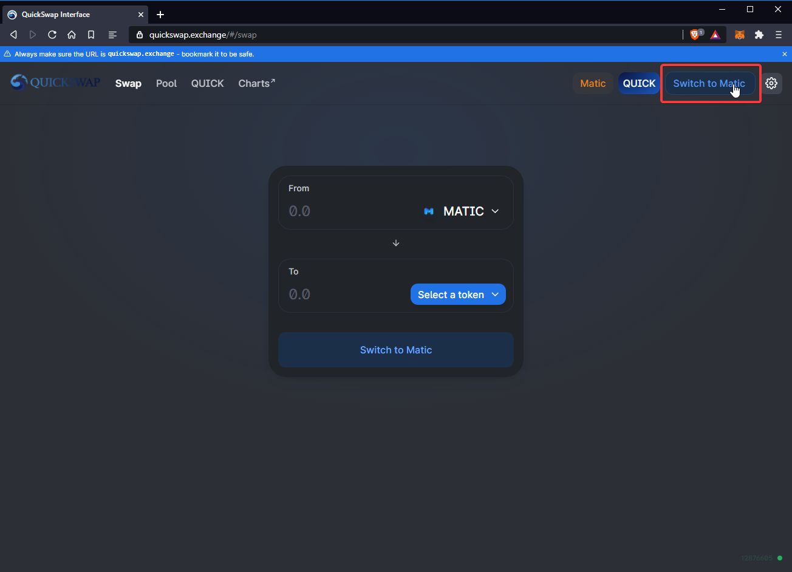Viewport: 792px width, 572px height.
Task: Switch to the Pool tab
Action: [166, 83]
